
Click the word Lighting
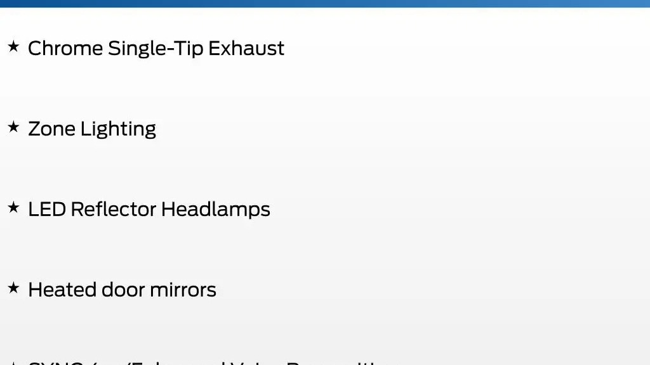point(119,129)
